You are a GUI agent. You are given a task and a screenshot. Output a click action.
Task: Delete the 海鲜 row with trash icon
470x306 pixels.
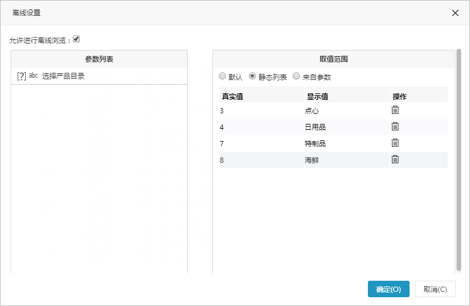click(395, 159)
